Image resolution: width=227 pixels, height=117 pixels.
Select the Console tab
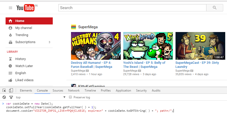point(42,91)
